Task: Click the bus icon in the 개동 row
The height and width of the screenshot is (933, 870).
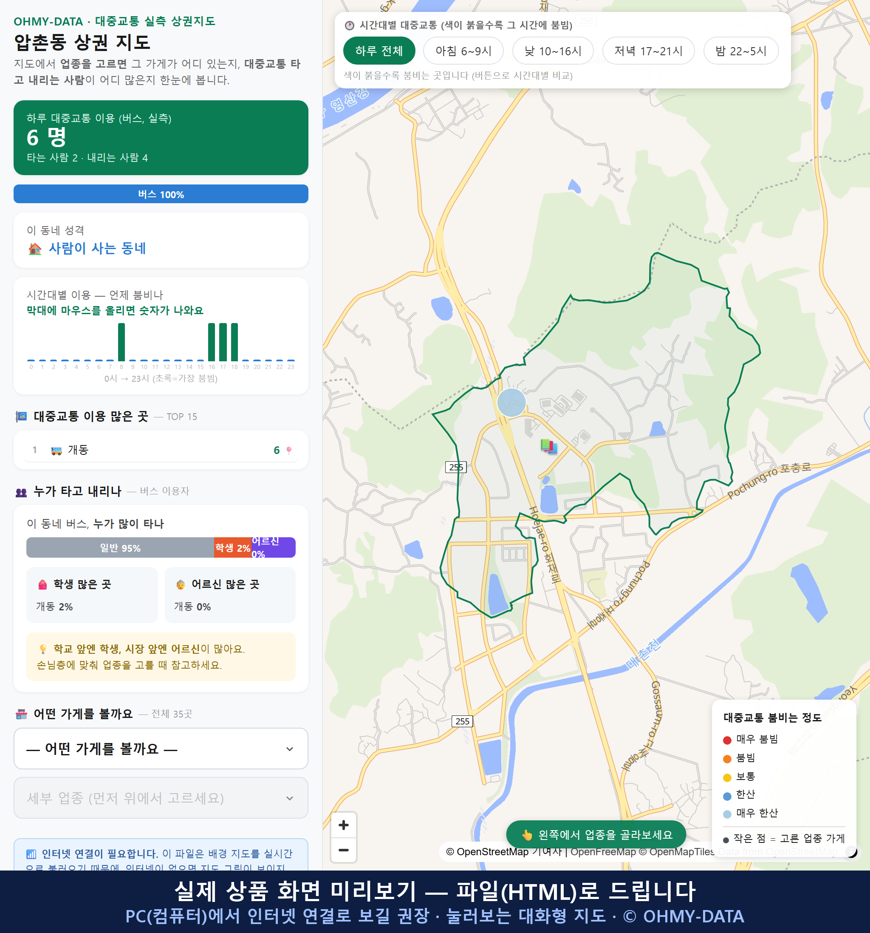Action: (x=56, y=451)
